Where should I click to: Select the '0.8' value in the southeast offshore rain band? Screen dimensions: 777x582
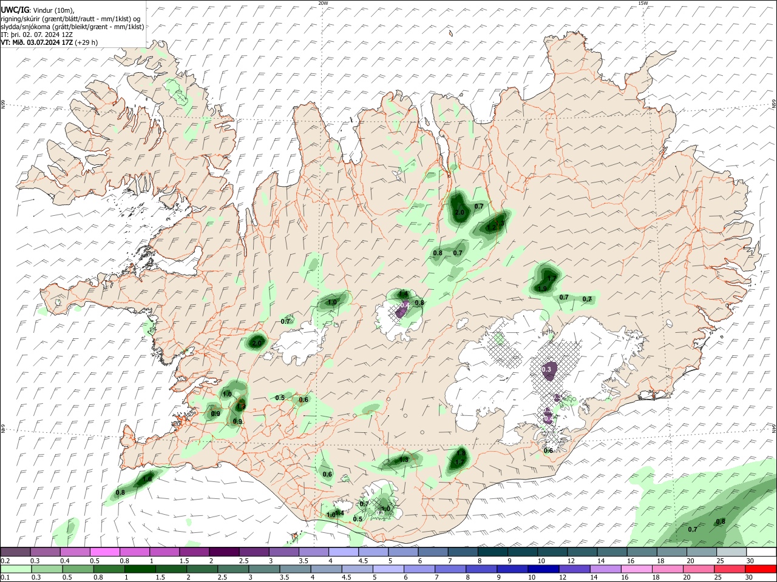[x=721, y=521]
